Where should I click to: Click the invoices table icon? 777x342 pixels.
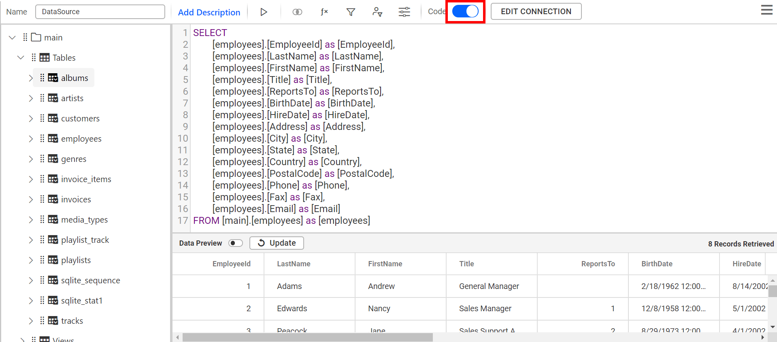[53, 199]
